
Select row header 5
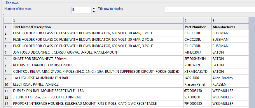coord(8,52)
